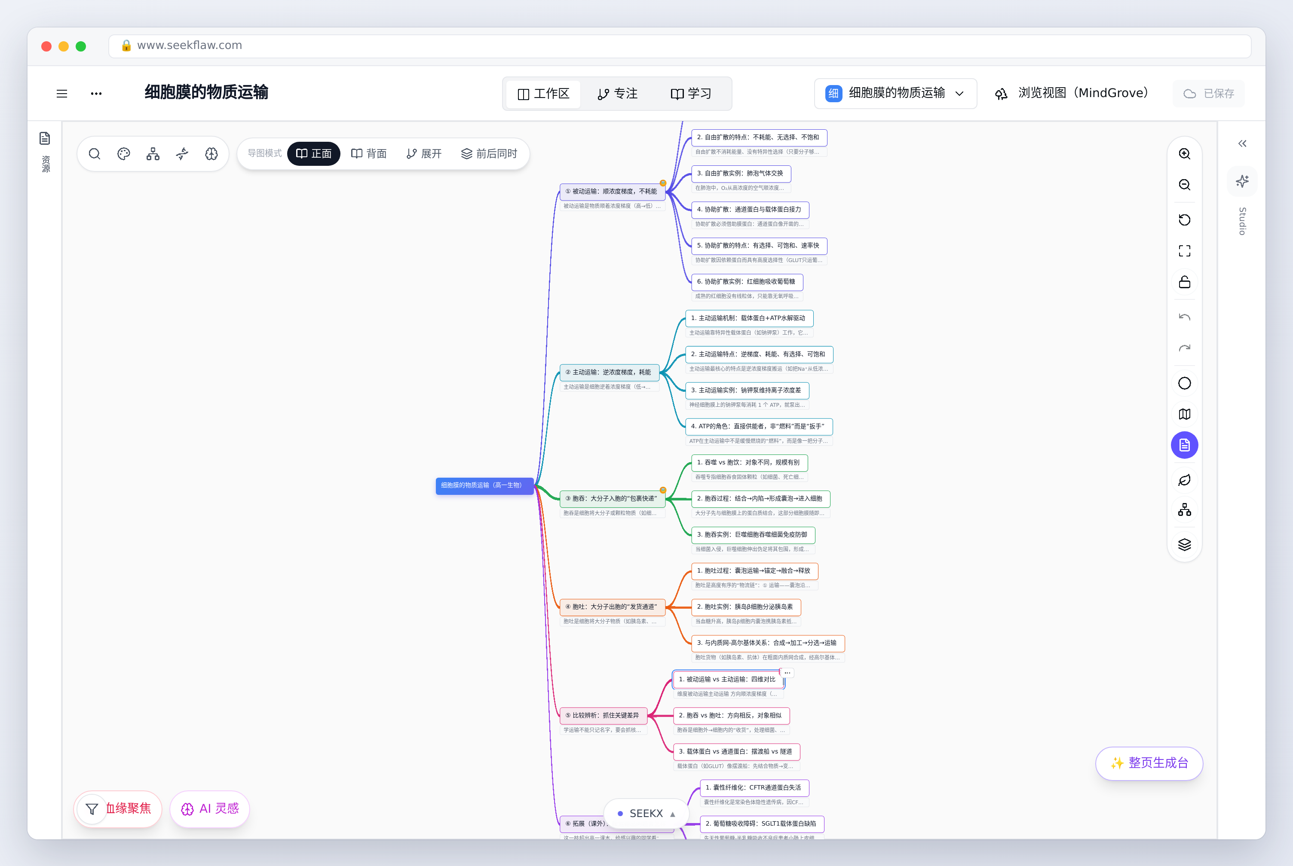The image size is (1293, 866).
Task: Click the layers stack icon in right toolbar
Action: 1184,545
